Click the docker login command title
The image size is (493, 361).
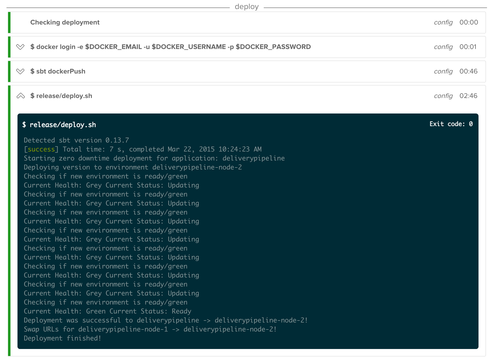[x=170, y=47]
